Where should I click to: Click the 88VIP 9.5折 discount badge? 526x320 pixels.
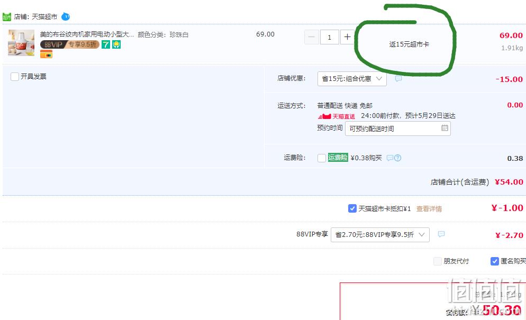70,44
